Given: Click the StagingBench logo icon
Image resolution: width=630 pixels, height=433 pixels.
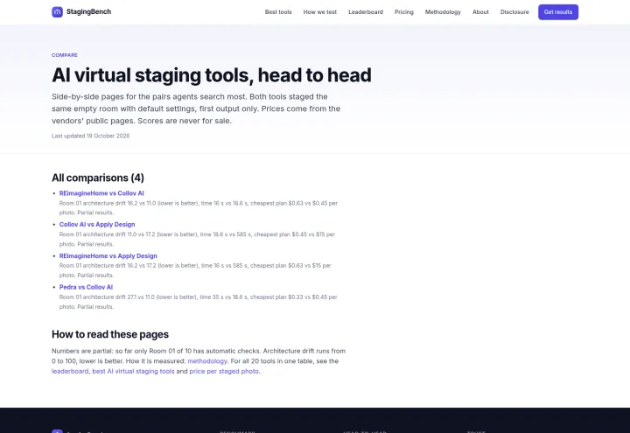Looking at the screenshot, I should [x=57, y=12].
